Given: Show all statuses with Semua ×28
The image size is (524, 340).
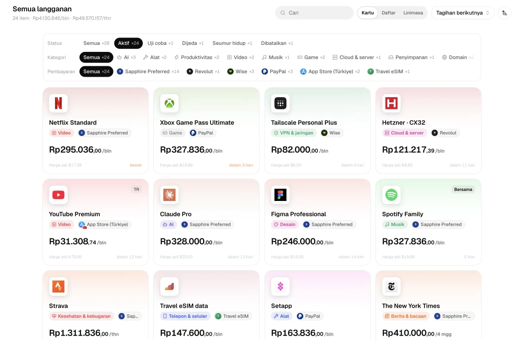Looking at the screenshot, I should (97, 43).
